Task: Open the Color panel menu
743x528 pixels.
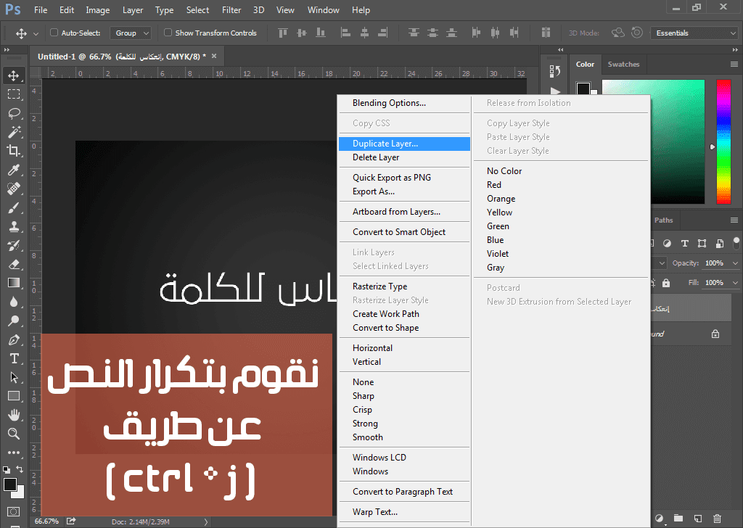Action: [x=734, y=65]
